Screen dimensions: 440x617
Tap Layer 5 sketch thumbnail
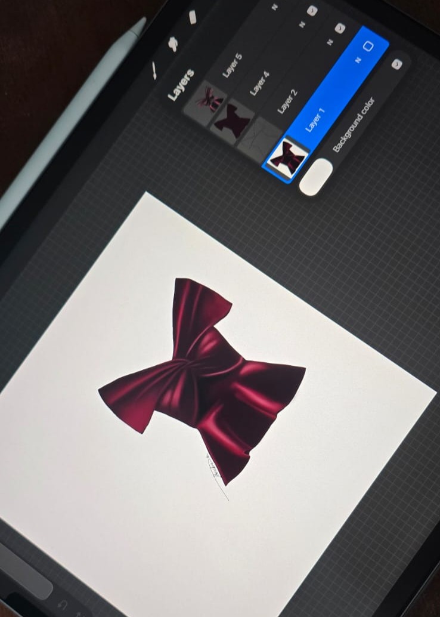tap(204, 103)
